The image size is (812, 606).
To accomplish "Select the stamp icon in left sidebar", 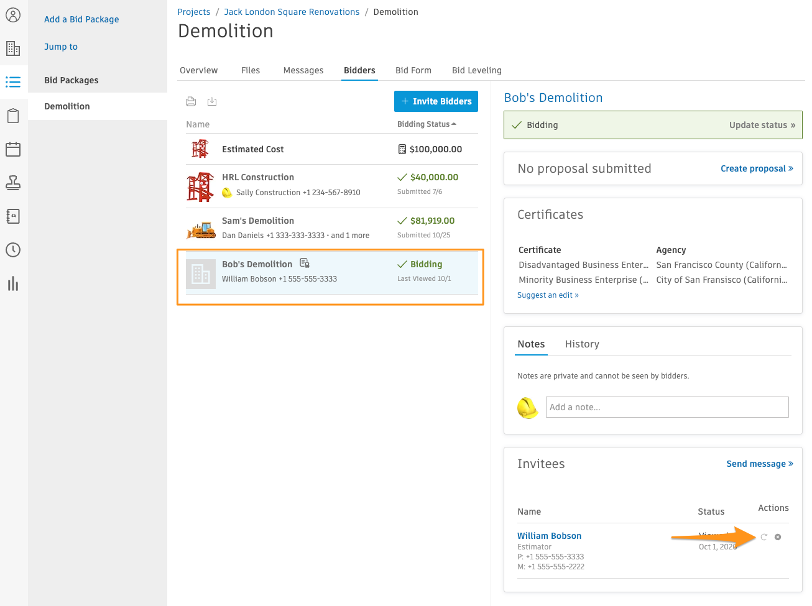I will point(13,183).
